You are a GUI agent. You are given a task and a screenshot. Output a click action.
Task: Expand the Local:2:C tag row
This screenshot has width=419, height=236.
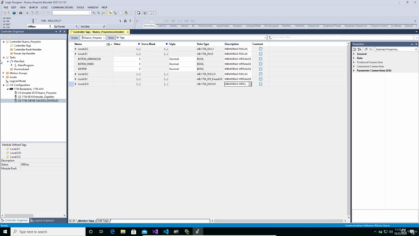tap(76, 49)
